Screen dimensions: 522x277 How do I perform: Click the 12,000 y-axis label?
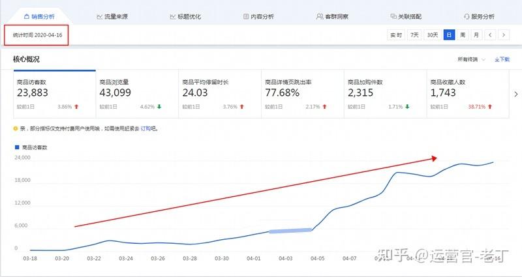(22, 203)
